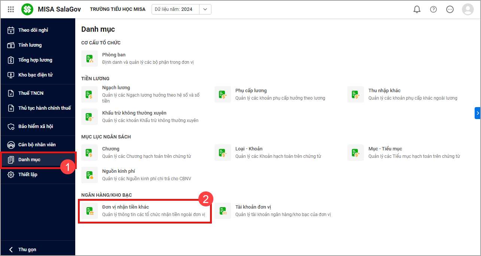Click the Loại - Khoản category icon
The width and height of the screenshot is (481, 256).
[x=223, y=153]
